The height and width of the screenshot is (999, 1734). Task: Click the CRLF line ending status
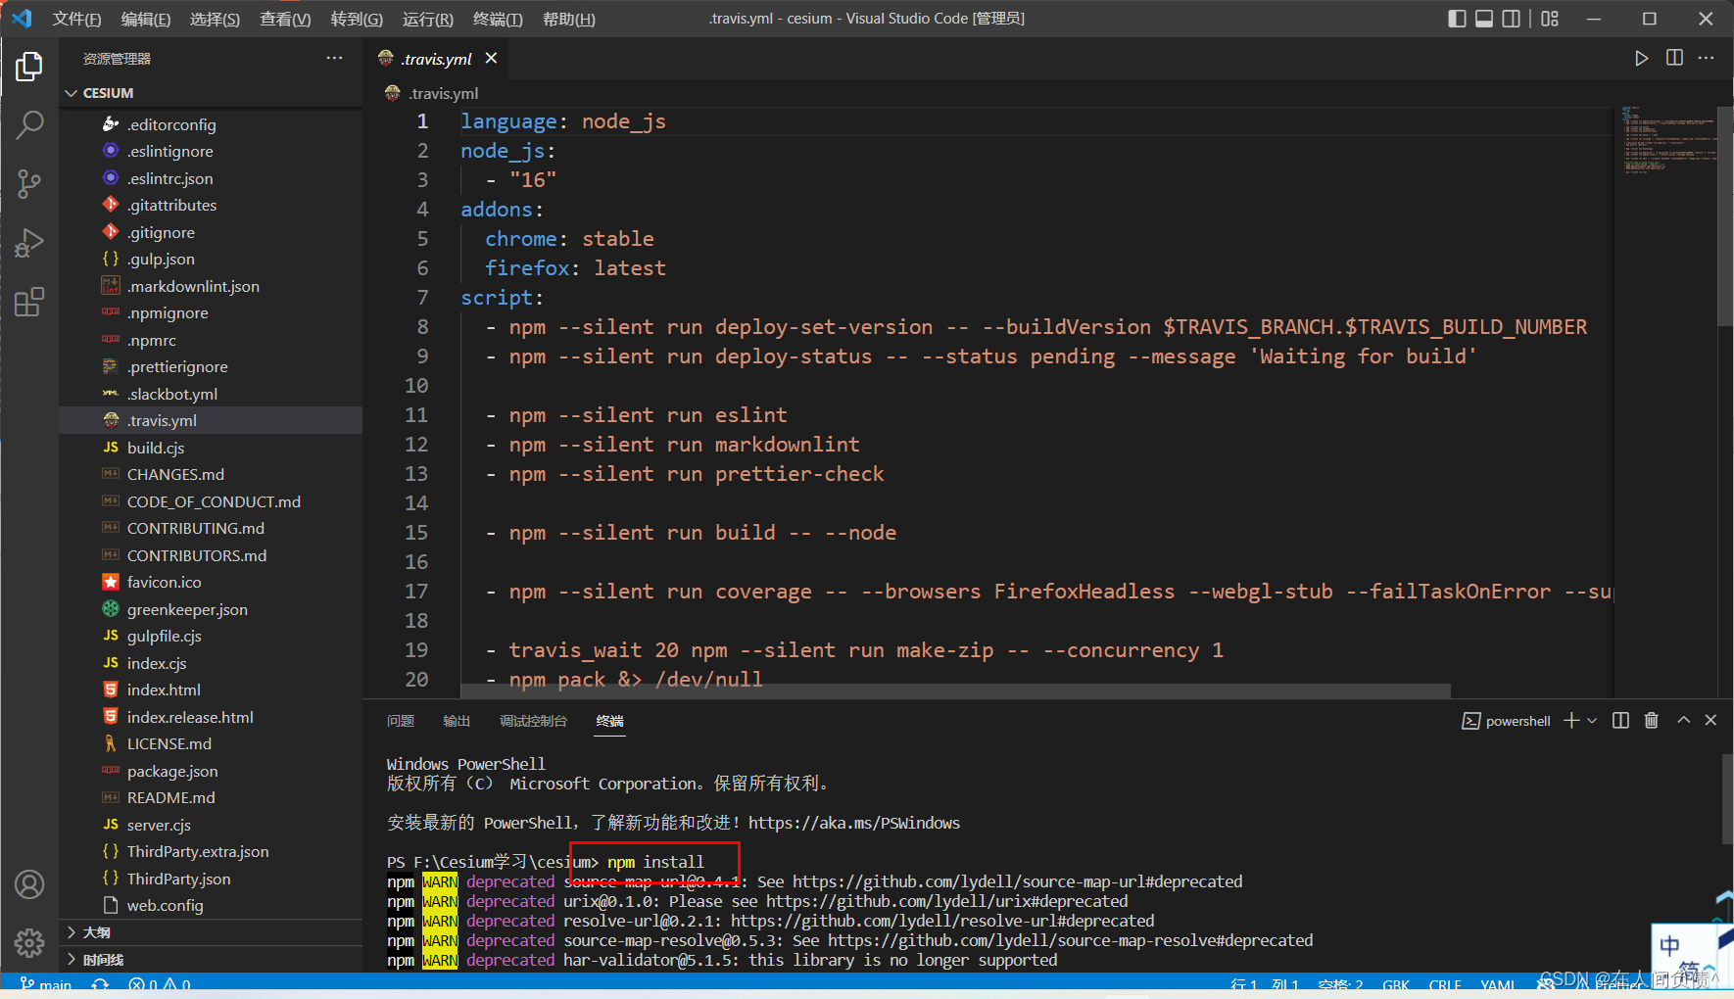point(1445,985)
